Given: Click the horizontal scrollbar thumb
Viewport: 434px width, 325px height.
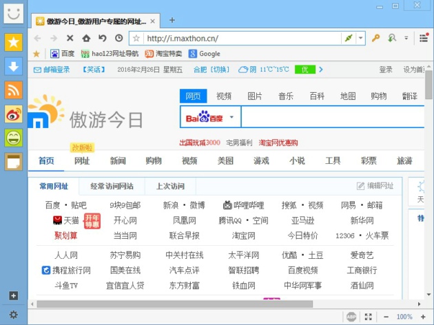Looking at the screenshot, I should click(x=175, y=304).
